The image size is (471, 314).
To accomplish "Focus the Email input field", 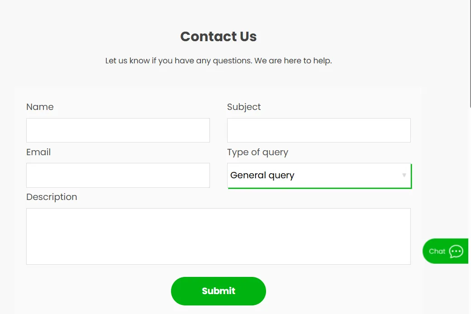I will tap(118, 175).
